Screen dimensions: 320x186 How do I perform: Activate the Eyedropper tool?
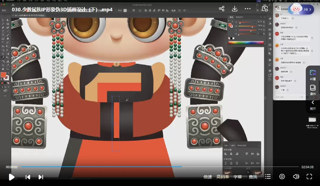point(3,58)
